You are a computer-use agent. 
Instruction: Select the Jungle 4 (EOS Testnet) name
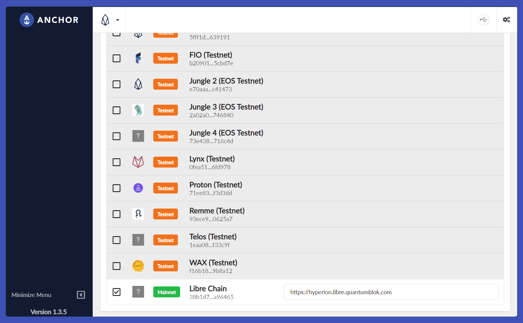pos(226,133)
